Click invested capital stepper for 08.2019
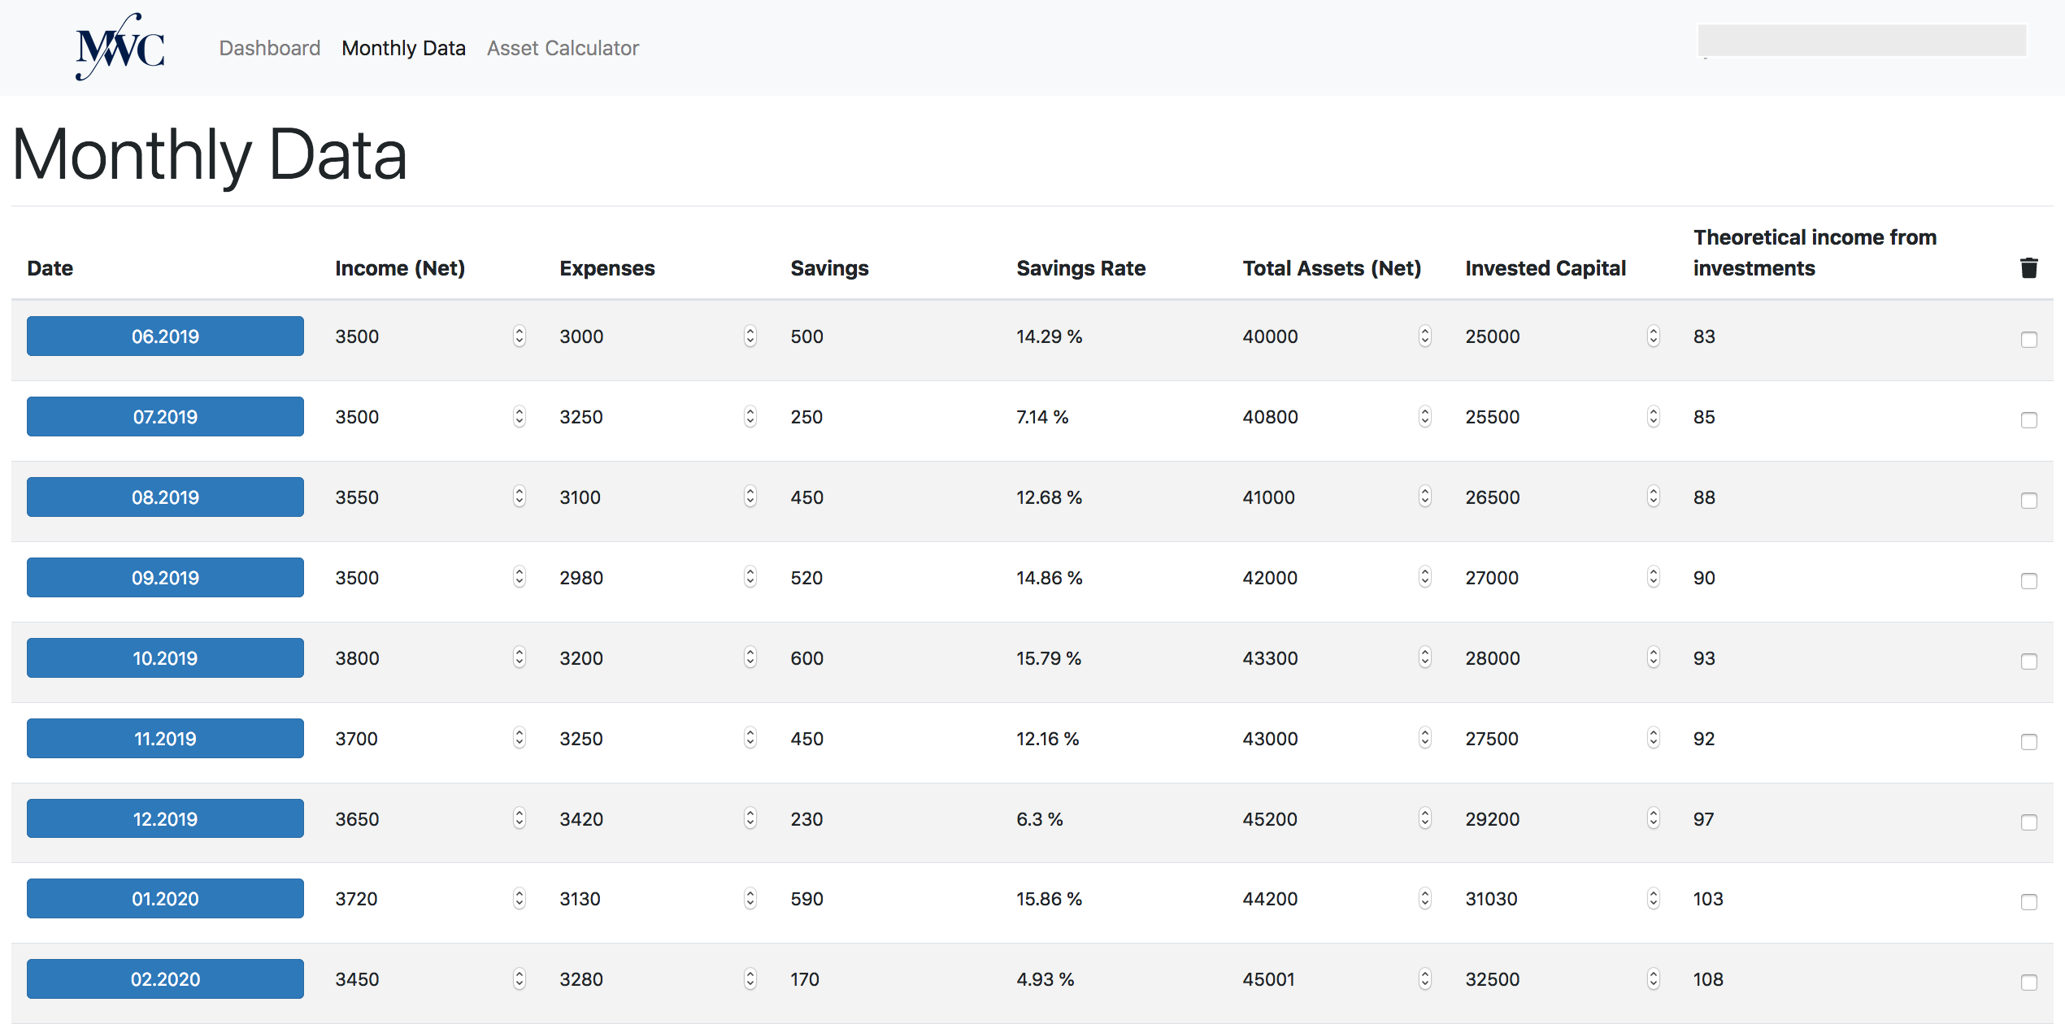This screenshot has width=2065, height=1024. 1654,497
